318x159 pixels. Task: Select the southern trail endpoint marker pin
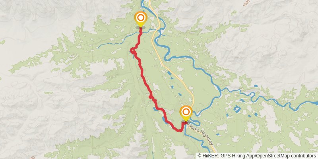(x=186, y=114)
